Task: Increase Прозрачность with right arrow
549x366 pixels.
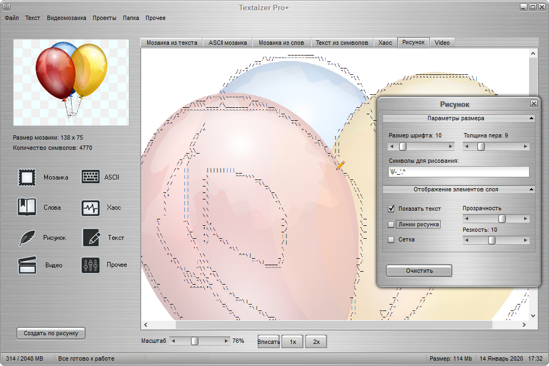Action: [x=526, y=219]
